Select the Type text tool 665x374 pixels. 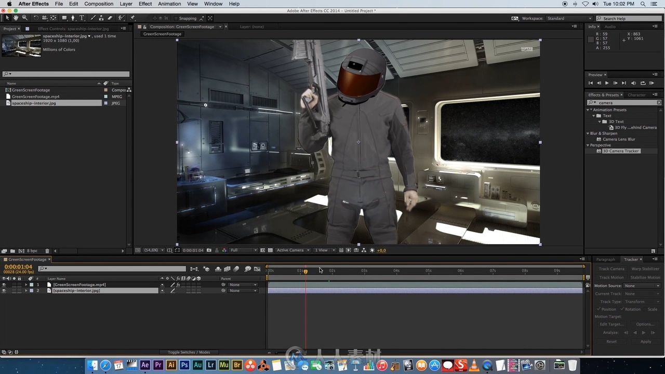click(x=82, y=18)
